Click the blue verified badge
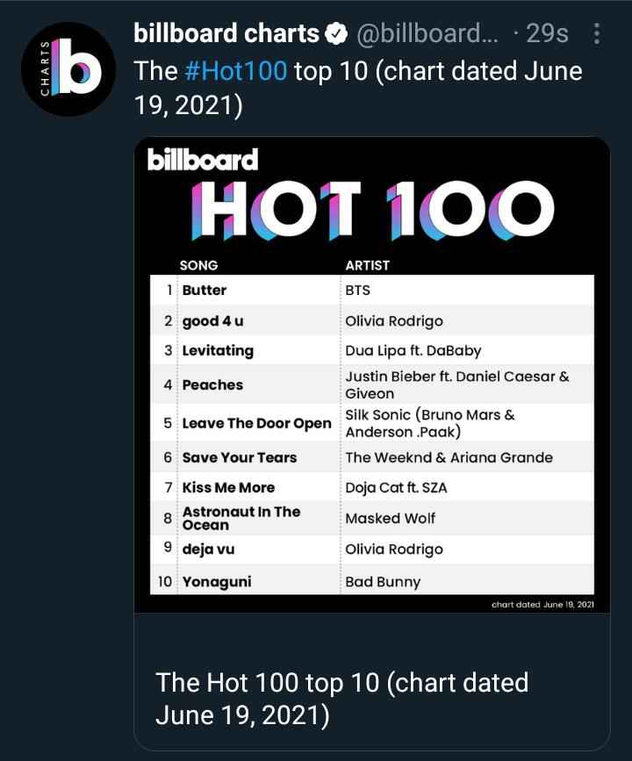This screenshot has height=761, width=632. (x=335, y=35)
